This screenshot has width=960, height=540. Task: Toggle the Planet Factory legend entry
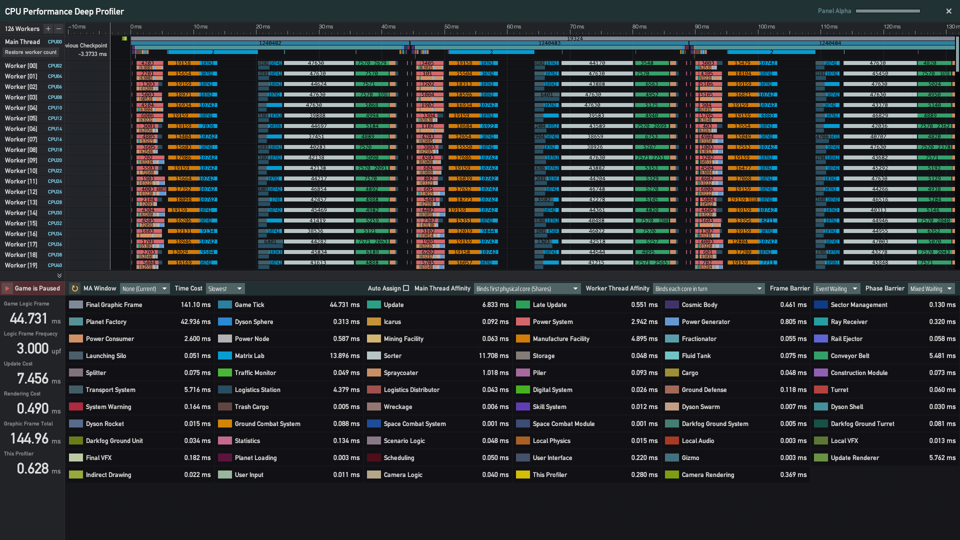click(x=106, y=322)
